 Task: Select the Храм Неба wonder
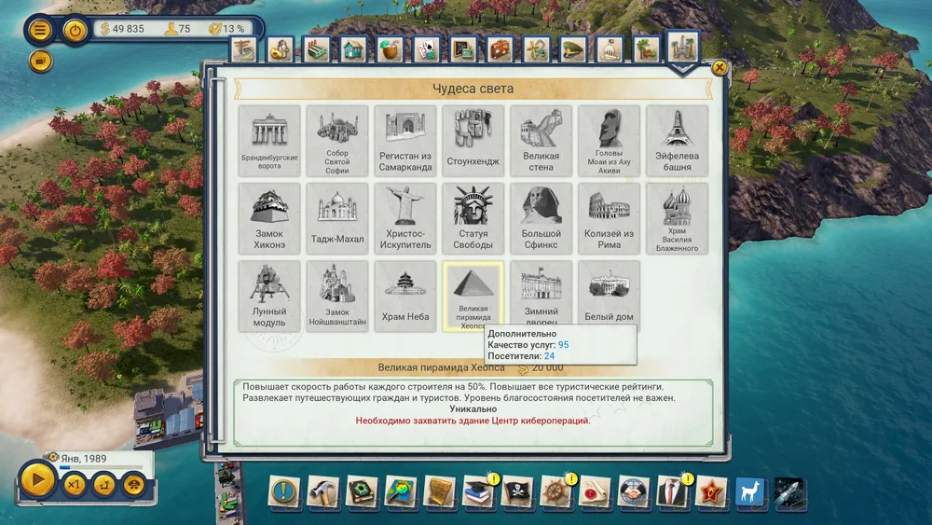click(x=404, y=297)
